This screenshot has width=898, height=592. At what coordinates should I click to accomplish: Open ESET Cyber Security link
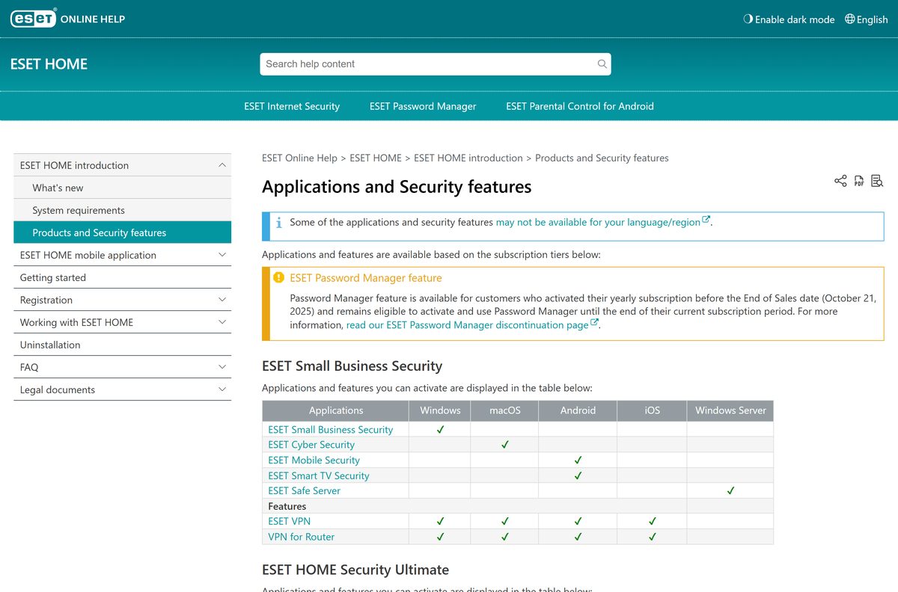point(311,445)
